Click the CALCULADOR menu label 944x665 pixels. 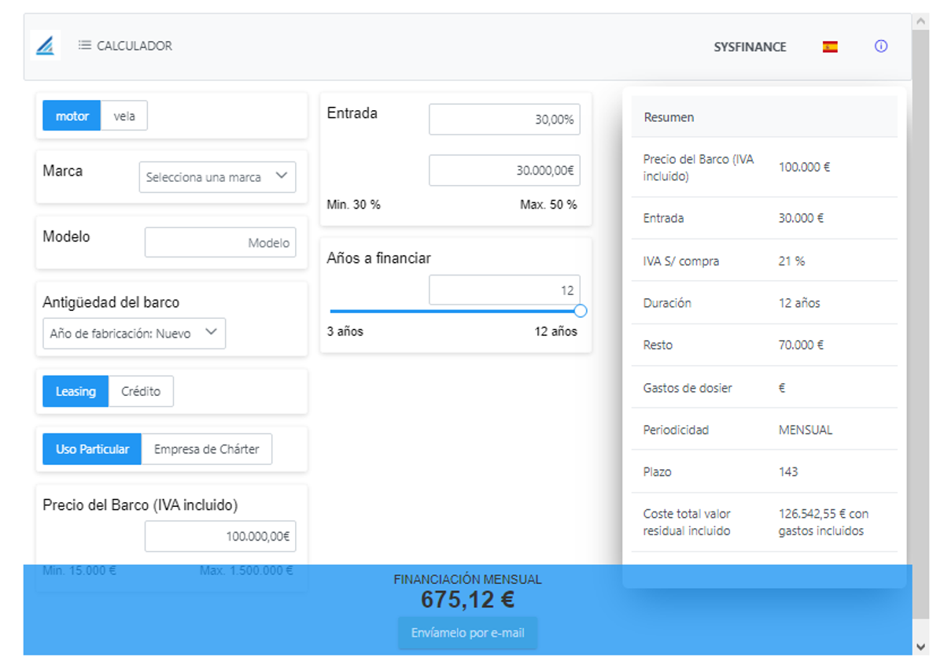135,46
